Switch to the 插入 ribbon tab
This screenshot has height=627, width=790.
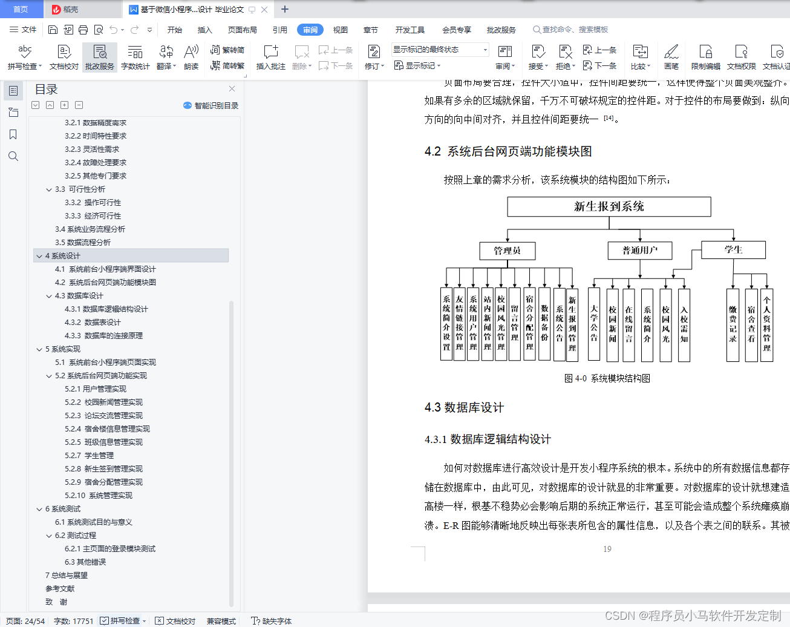coord(205,30)
